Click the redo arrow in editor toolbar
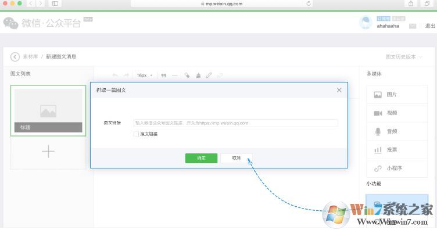The image size is (437, 230). [126, 75]
